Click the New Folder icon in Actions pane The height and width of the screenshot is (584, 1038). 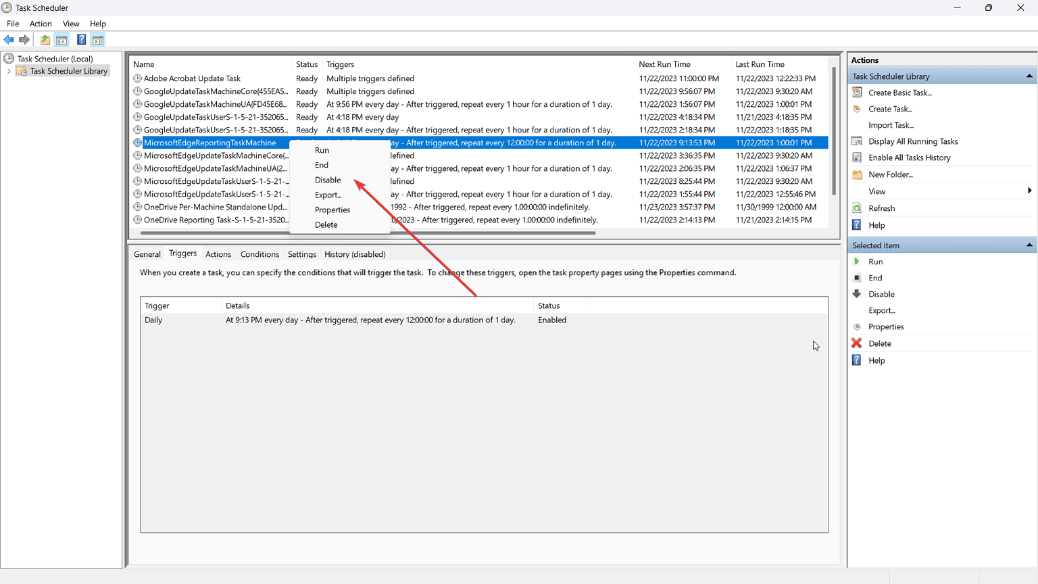[x=857, y=174]
